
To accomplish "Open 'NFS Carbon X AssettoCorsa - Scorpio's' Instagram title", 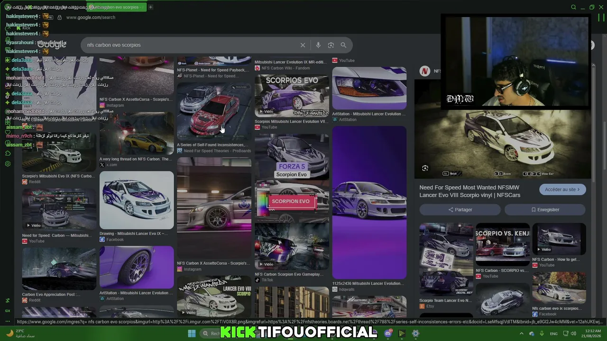I will [x=213, y=263].
